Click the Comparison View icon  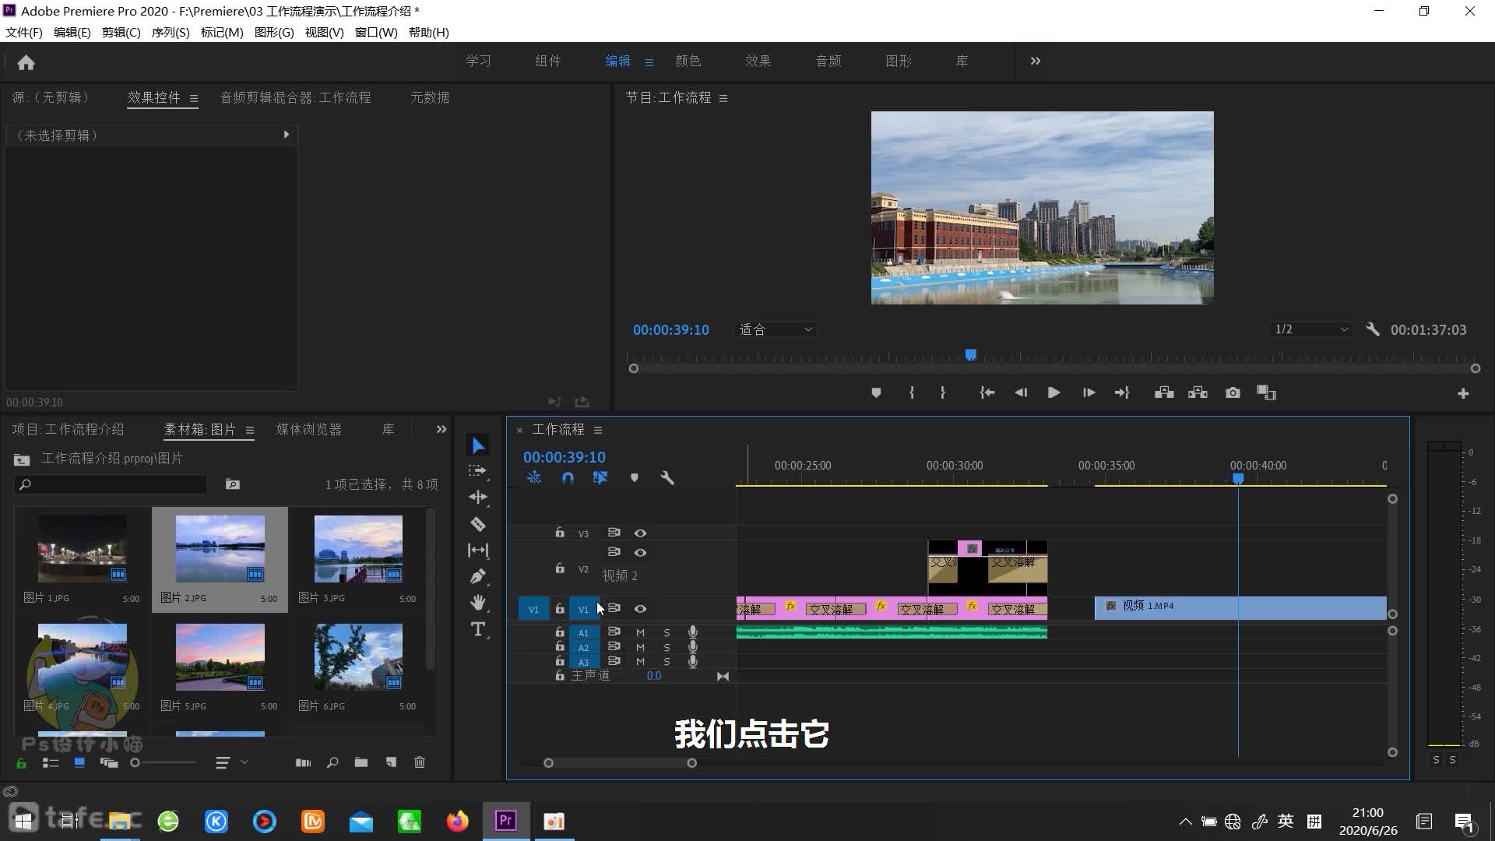(1266, 393)
